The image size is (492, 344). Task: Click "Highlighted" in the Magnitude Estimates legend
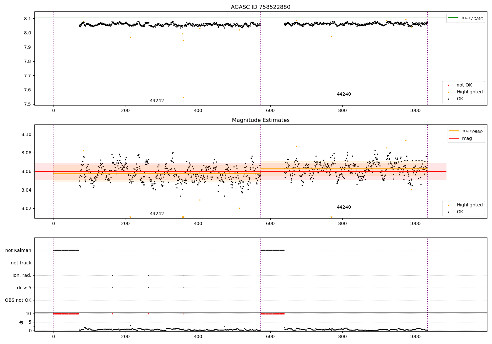pyautogui.click(x=470, y=205)
